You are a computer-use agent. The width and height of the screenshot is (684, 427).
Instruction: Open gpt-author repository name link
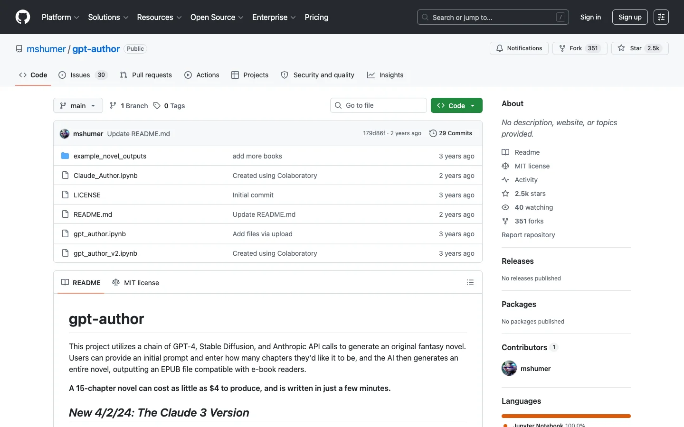(96, 49)
